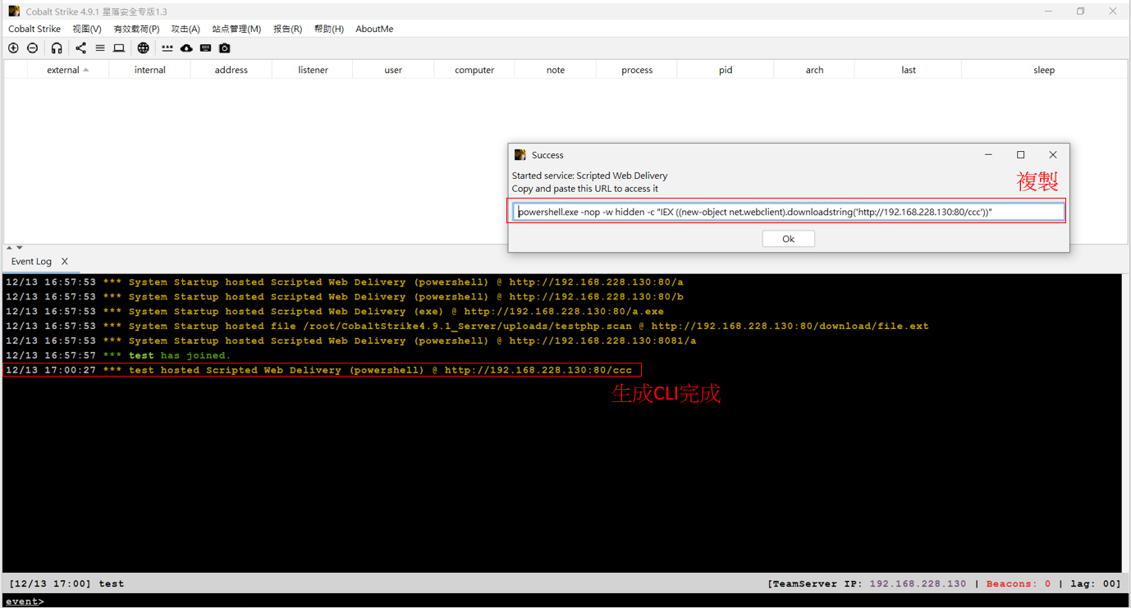
Task: Click Ok in the Success dialog
Action: point(788,239)
